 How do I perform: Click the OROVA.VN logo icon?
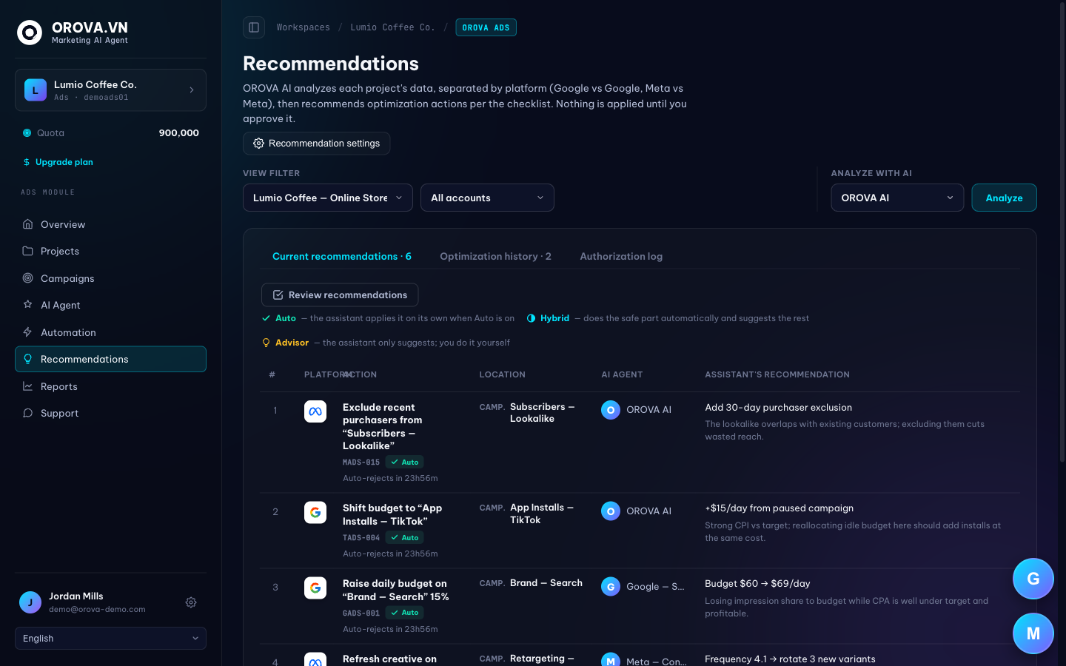30,33
